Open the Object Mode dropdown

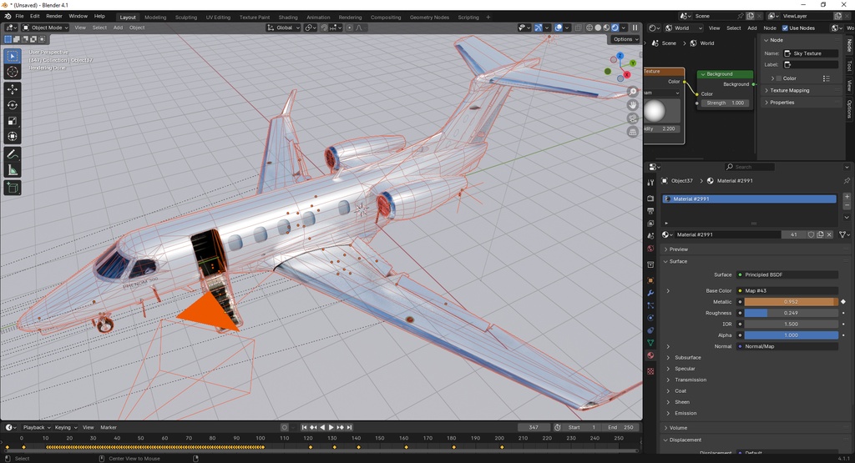(x=47, y=28)
